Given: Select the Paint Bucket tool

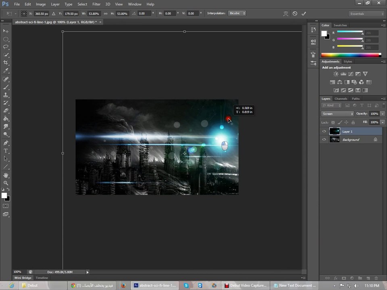Looking at the screenshot, I should [x=6, y=118].
